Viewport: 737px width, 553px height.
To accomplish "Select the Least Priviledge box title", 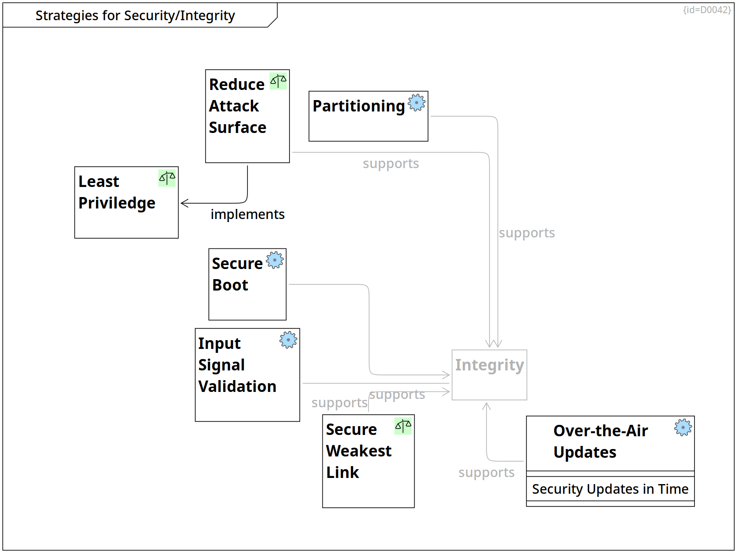I will 117,192.
